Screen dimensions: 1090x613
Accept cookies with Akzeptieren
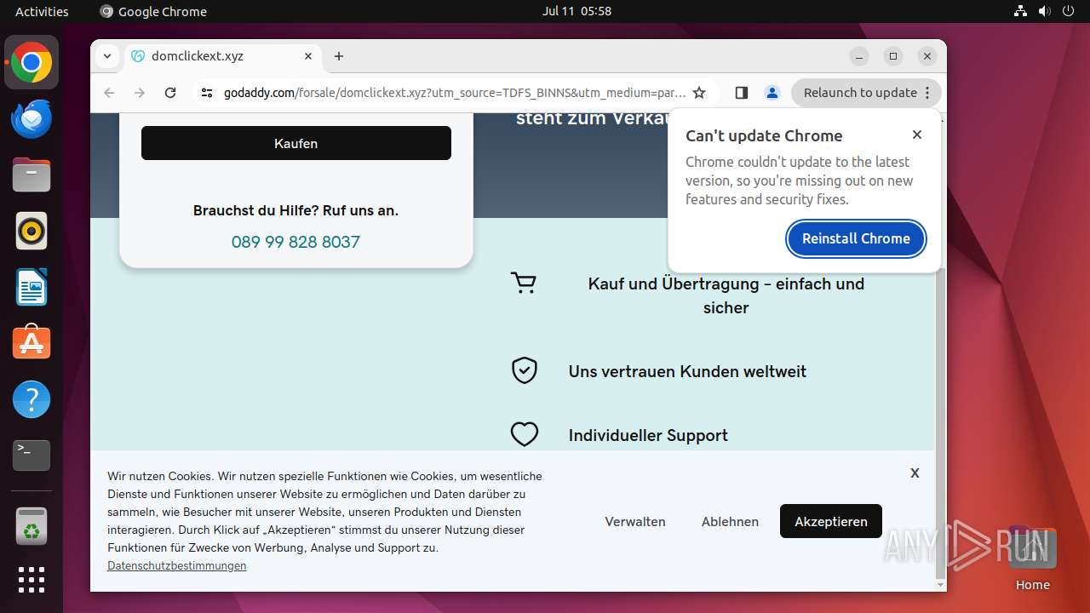831,521
